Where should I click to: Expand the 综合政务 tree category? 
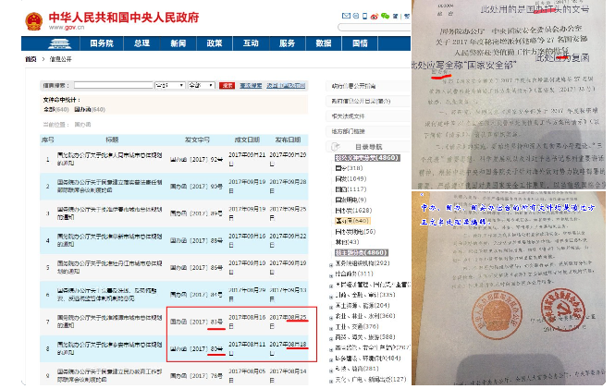click(332, 274)
